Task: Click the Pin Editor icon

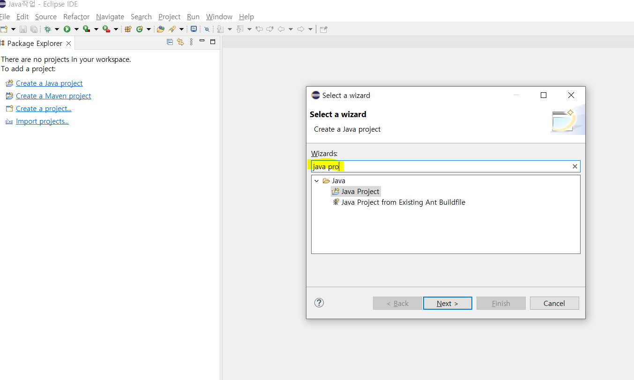Action: (x=323, y=29)
